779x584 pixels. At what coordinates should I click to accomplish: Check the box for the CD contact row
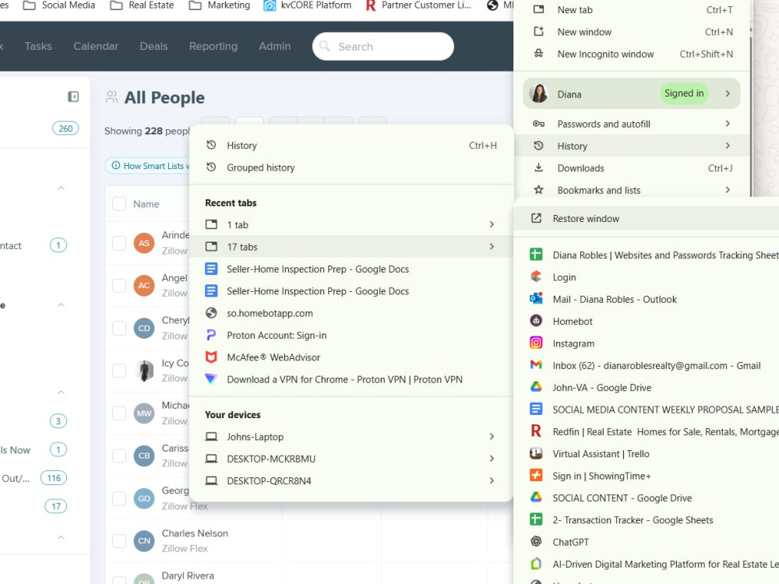[119, 329]
